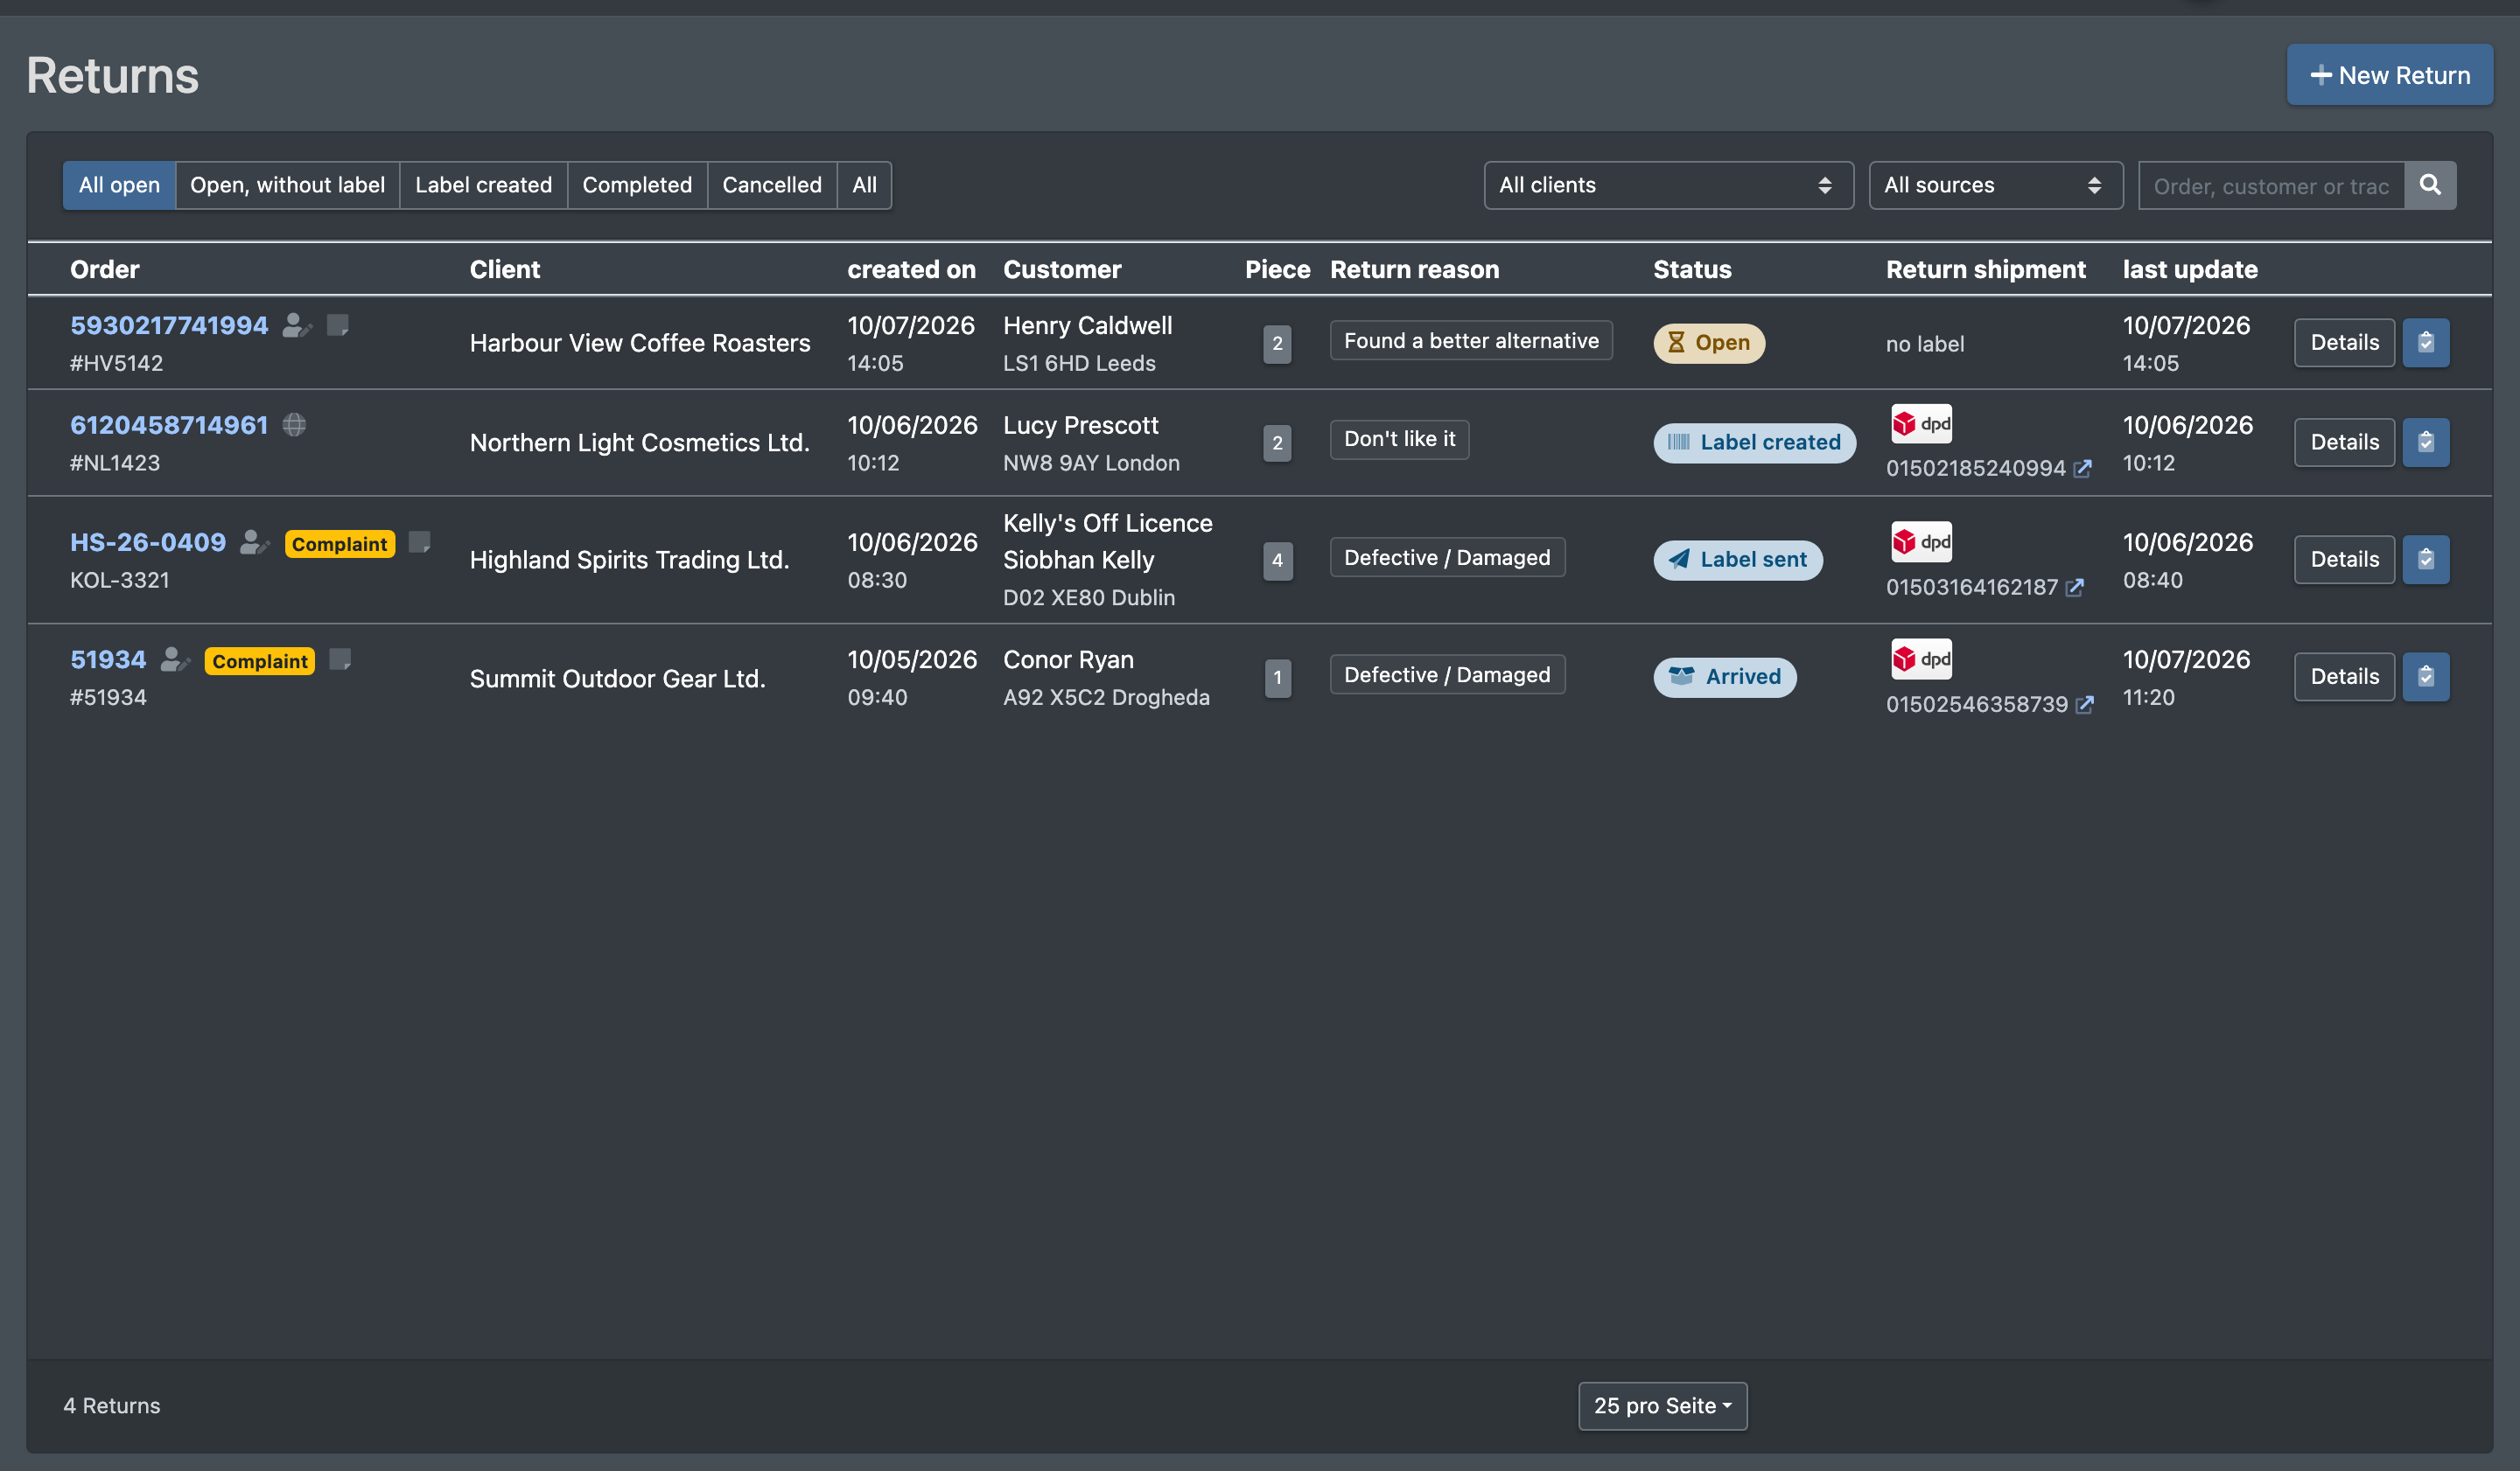Click clipboard icon in Siobhan Kelly row
This screenshot has height=1471, width=2520.
click(x=2426, y=559)
